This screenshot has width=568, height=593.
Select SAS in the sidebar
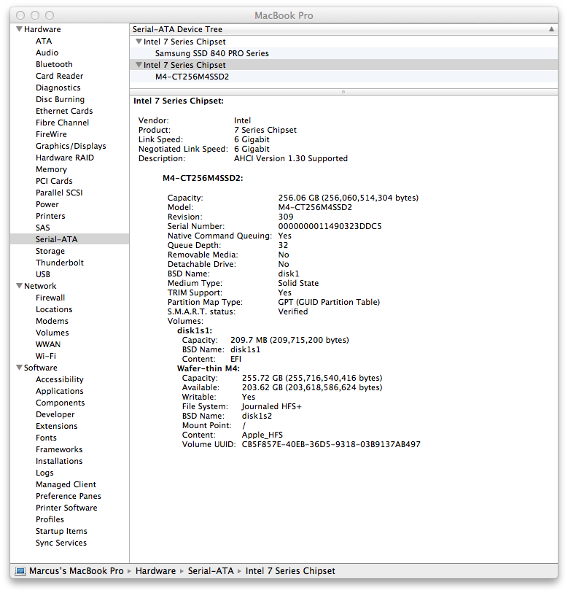(x=43, y=228)
